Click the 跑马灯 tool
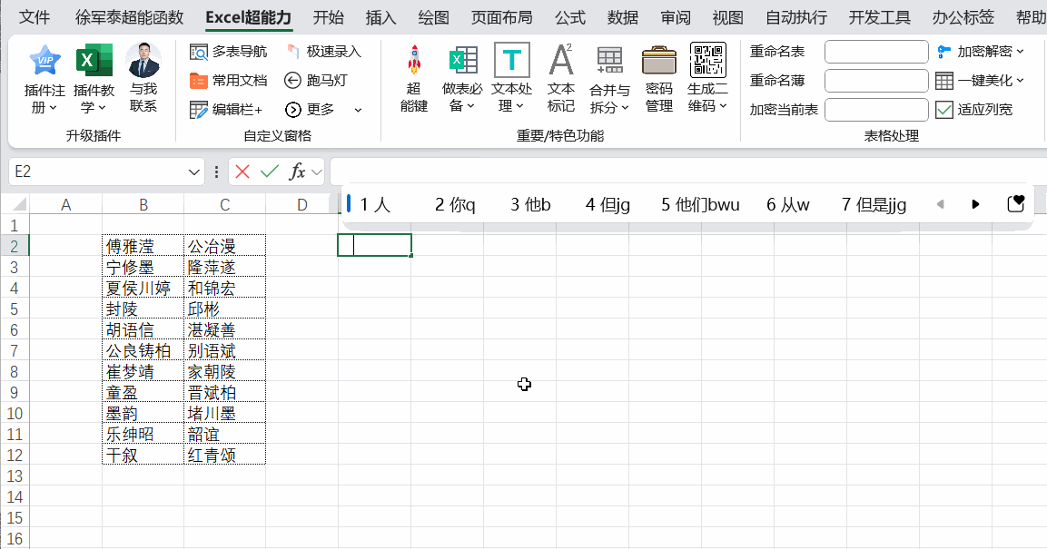Viewport: 1047px width, 549px height. [x=315, y=81]
